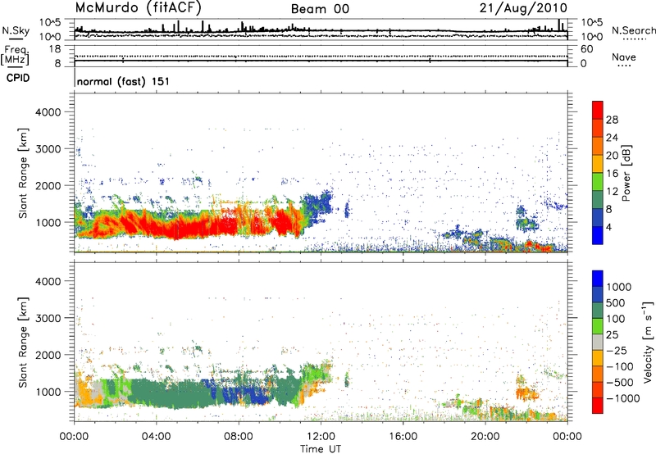Click the "CPID" label
This screenshot has height=454, width=656.
[18, 78]
